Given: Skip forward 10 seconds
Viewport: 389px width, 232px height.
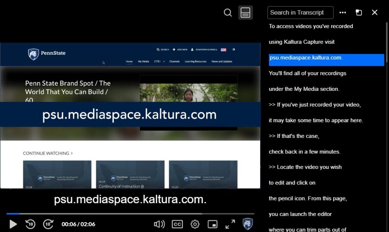Looking at the screenshot, I should (48, 224).
